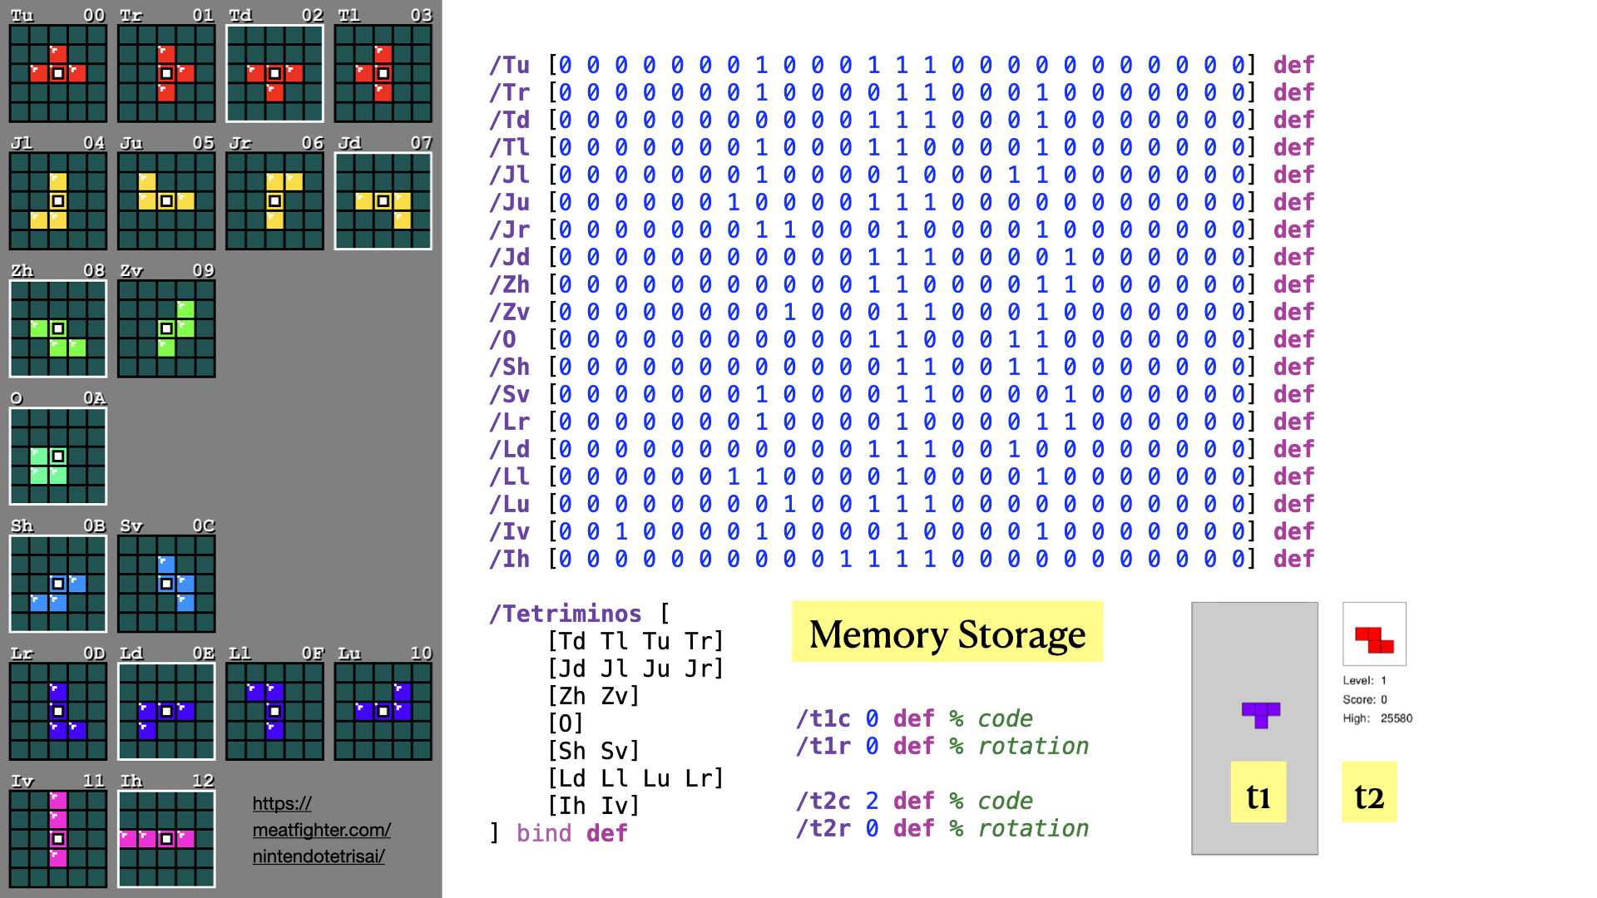Select the Ll 0F purple tetrimino thumbnail

click(x=274, y=711)
